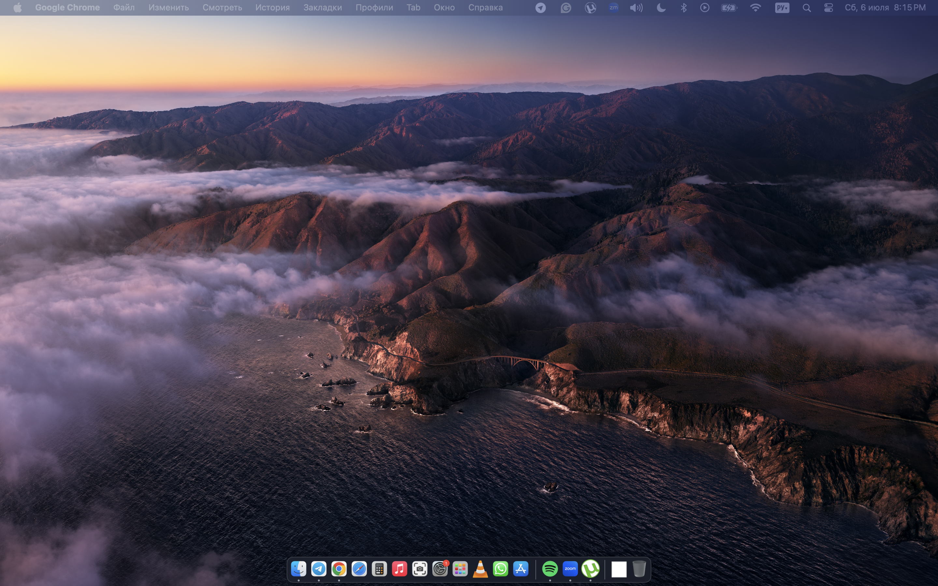Click the white document thumbnail in Dock
Image resolution: width=938 pixels, height=586 pixels.
[618, 569]
